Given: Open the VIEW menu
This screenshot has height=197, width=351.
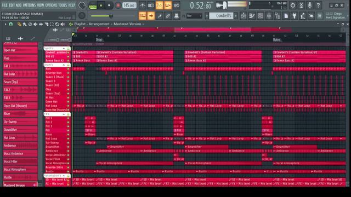Looking at the screenshot, I should click(41, 5).
